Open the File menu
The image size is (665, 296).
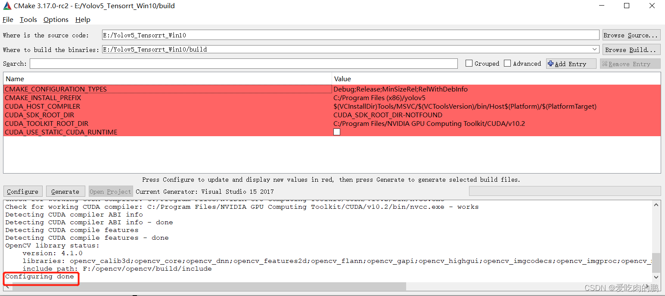click(8, 20)
